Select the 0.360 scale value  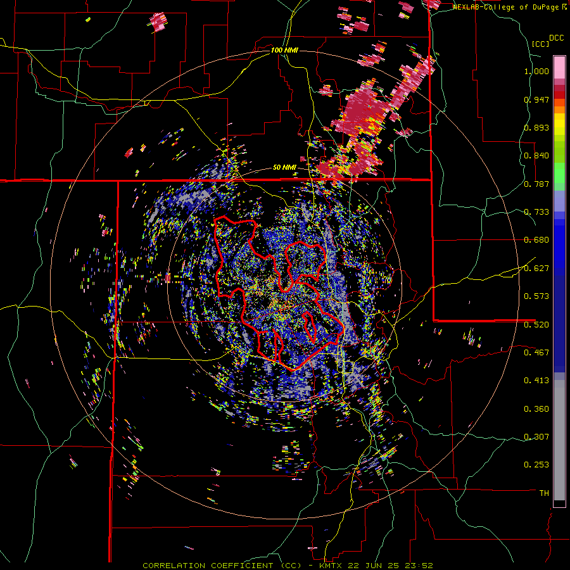coord(536,409)
